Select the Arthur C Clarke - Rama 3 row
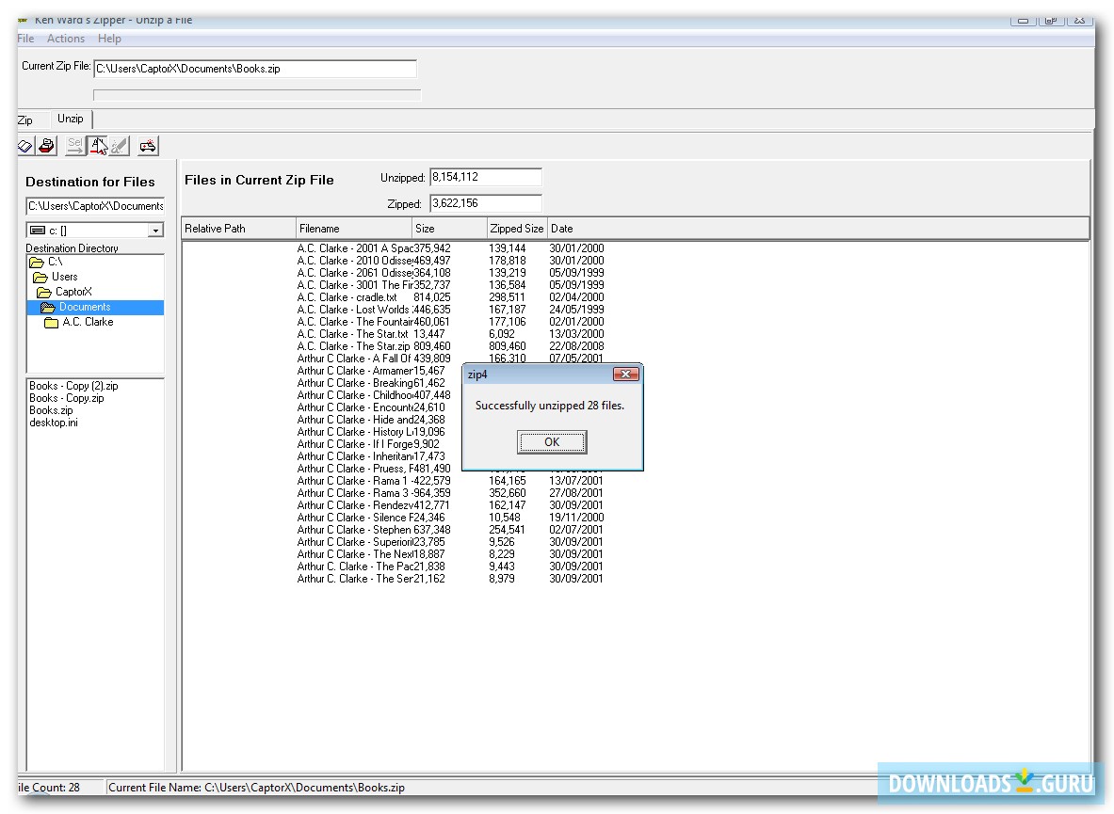The width and height of the screenshot is (1114, 814). click(x=450, y=493)
